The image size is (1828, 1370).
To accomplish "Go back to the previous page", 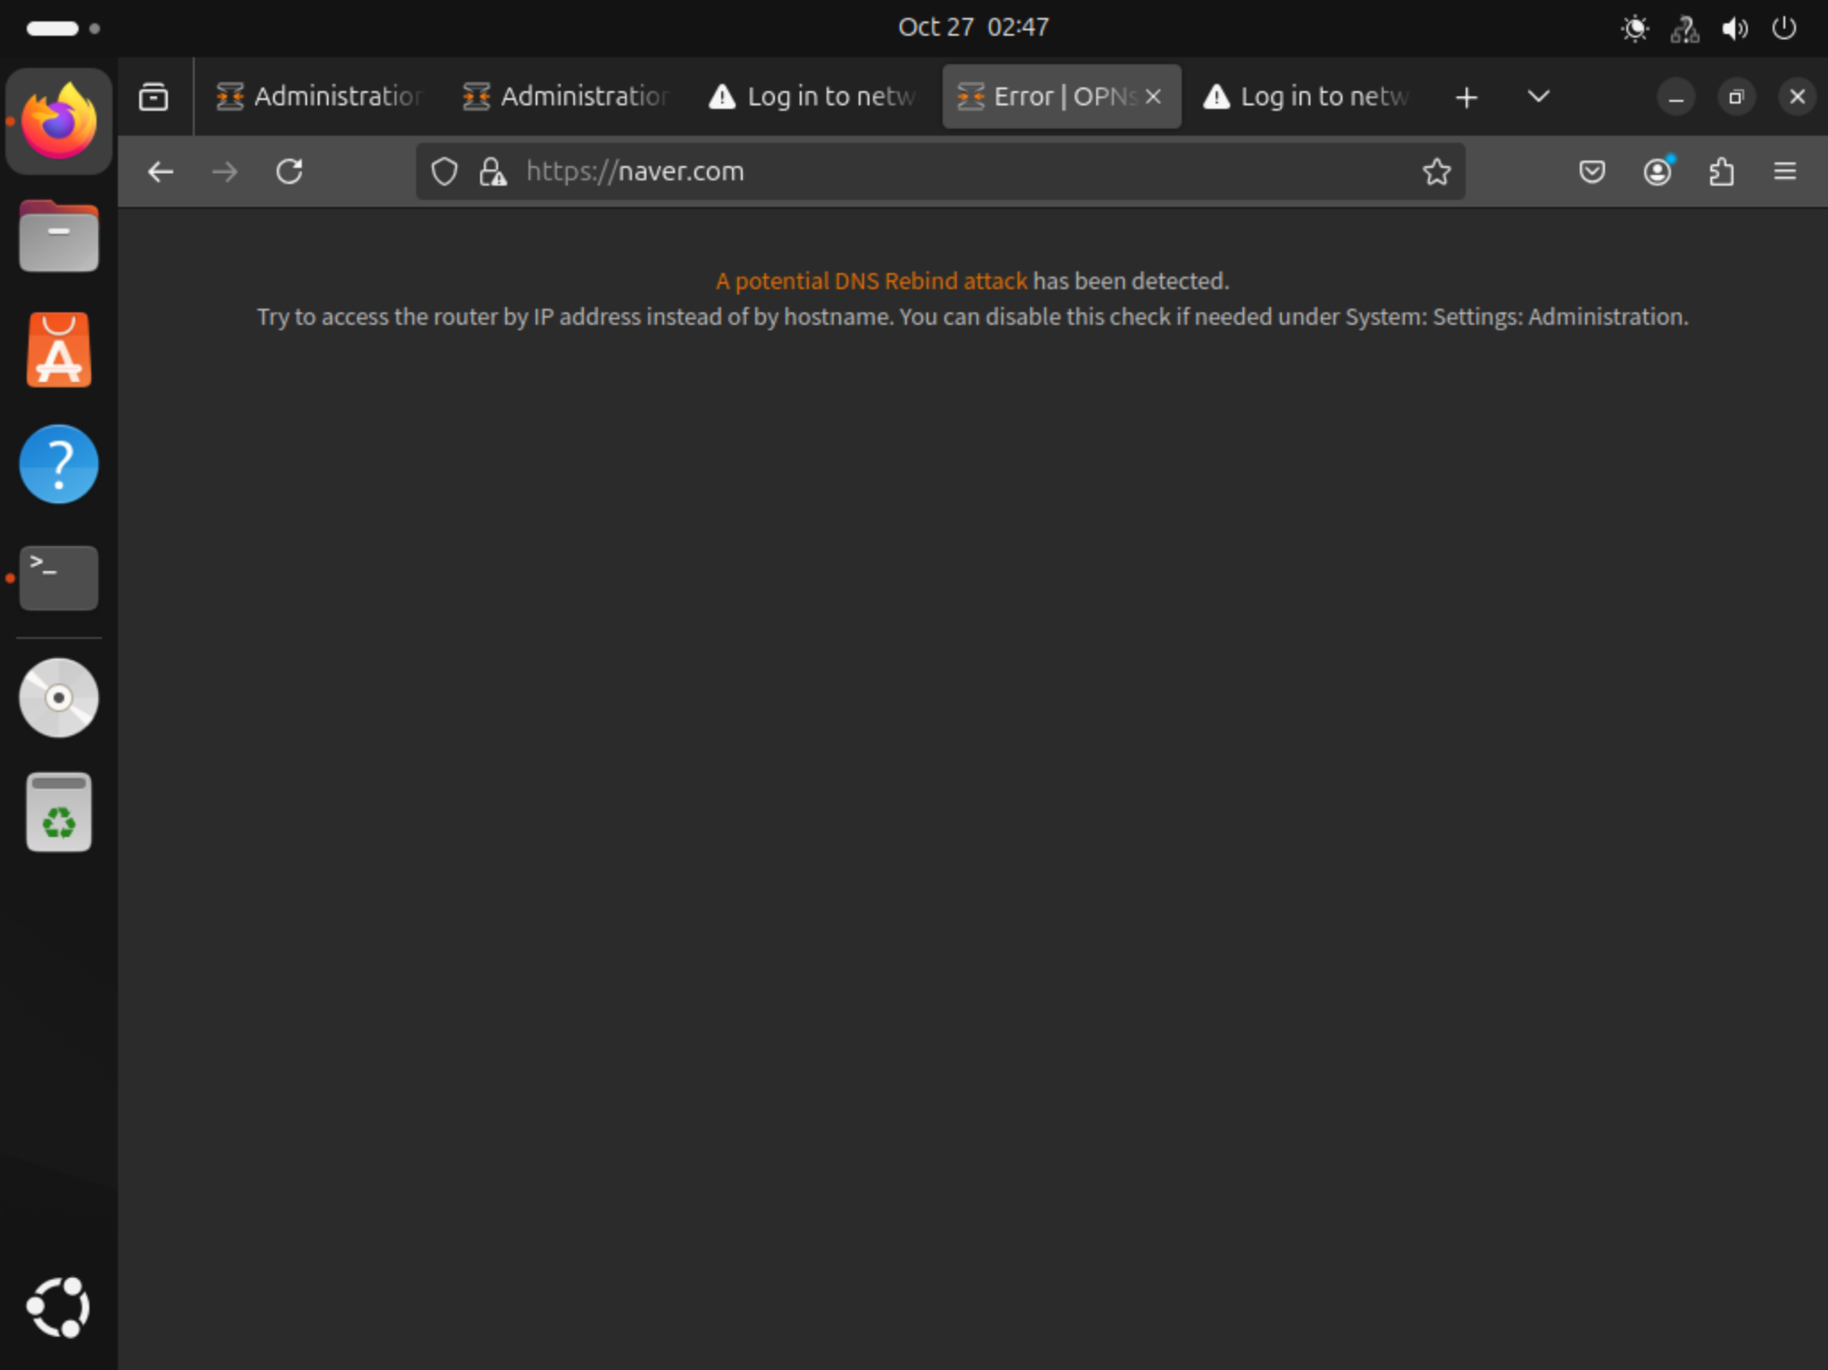I will pos(161,171).
